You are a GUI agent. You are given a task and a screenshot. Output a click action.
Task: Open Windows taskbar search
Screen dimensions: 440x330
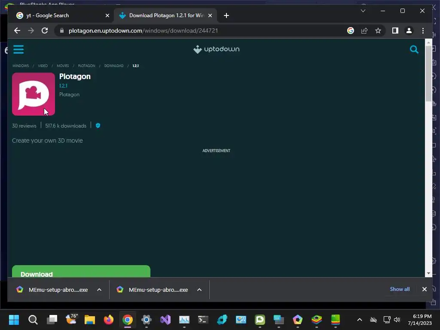[33, 320]
